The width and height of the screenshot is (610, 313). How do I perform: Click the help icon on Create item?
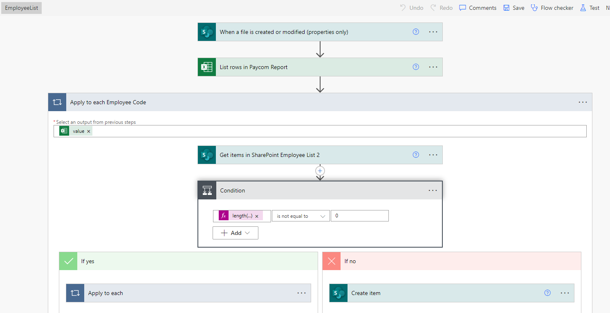[547, 293]
